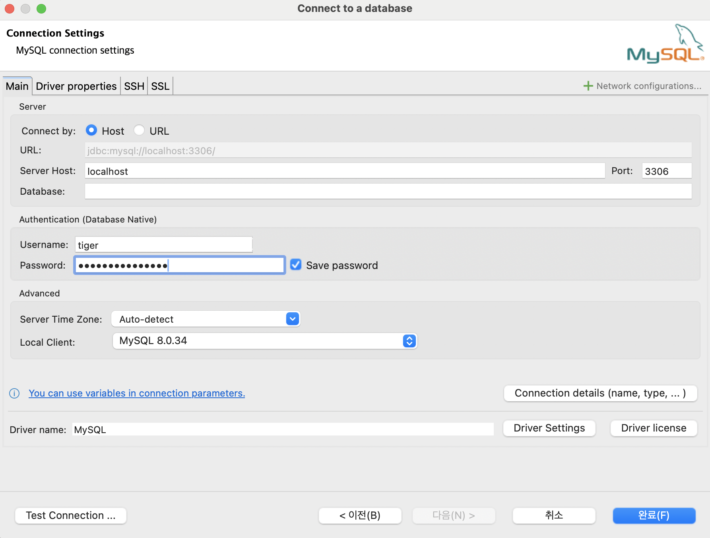Click the Server Host input field
710x538 pixels.
coord(345,171)
